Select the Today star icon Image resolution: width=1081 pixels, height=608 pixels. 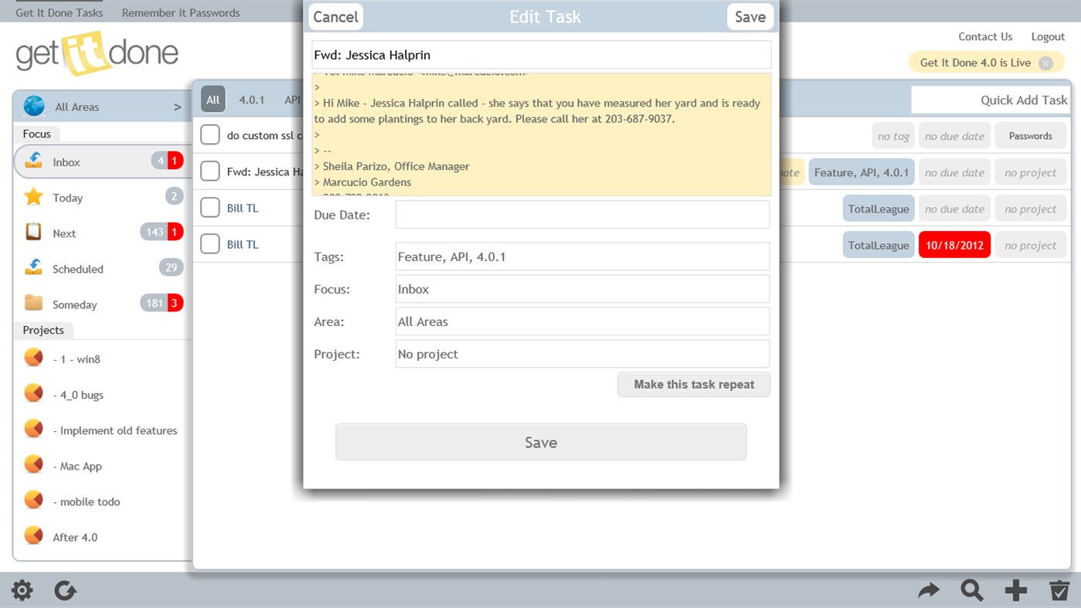tap(34, 197)
